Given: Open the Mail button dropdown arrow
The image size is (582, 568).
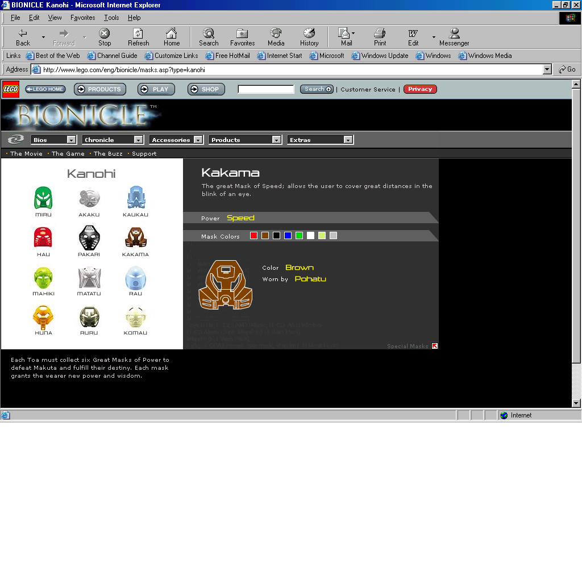Looking at the screenshot, I should coord(353,34).
